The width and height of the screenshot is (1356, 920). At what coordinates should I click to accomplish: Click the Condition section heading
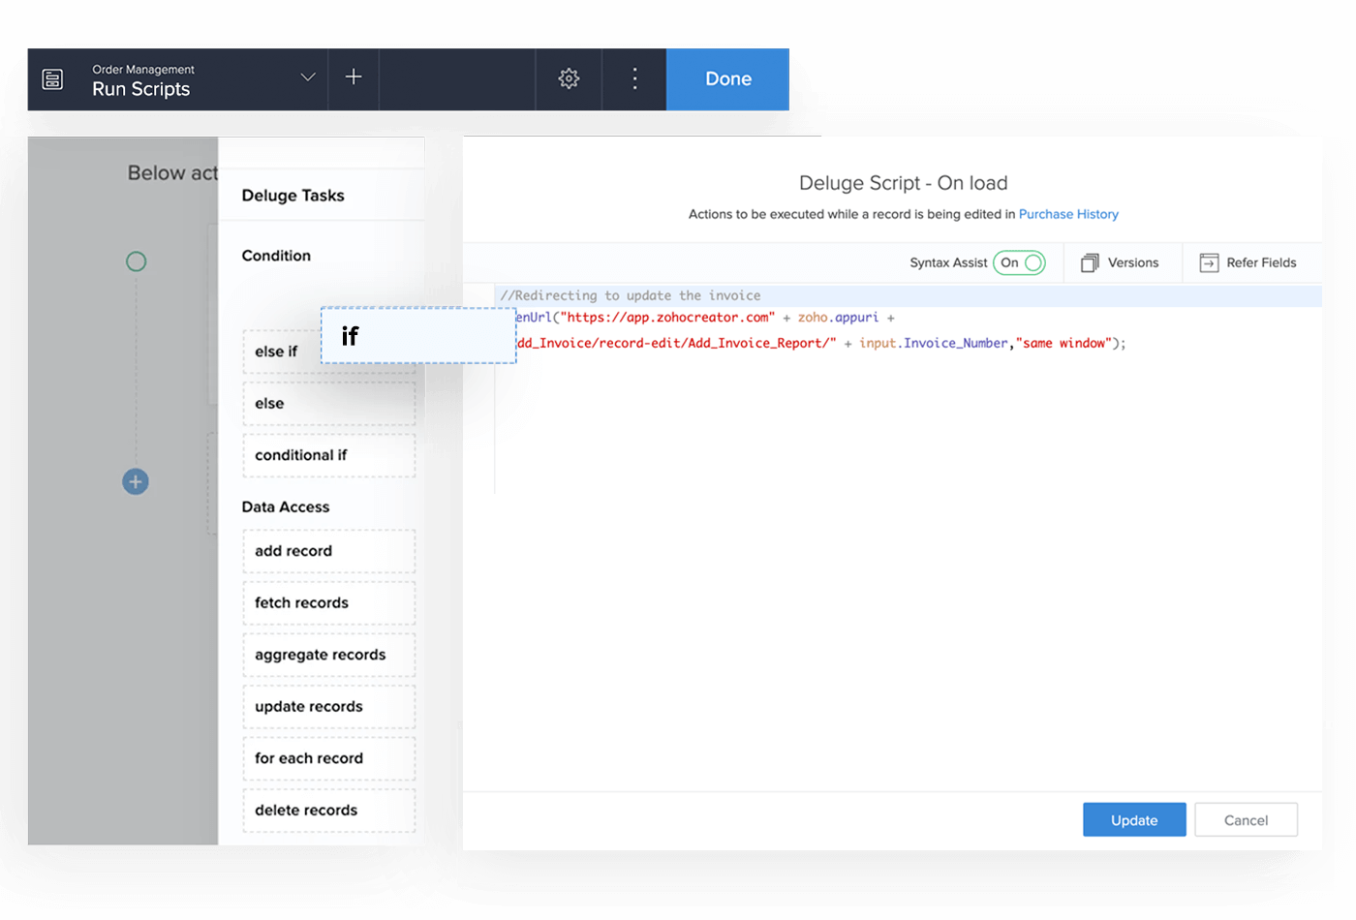coord(276,256)
